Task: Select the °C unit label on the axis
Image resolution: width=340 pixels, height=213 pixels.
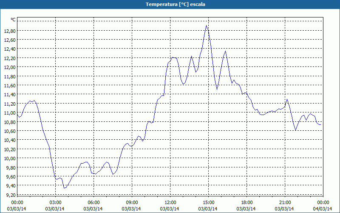Action: tap(13, 20)
